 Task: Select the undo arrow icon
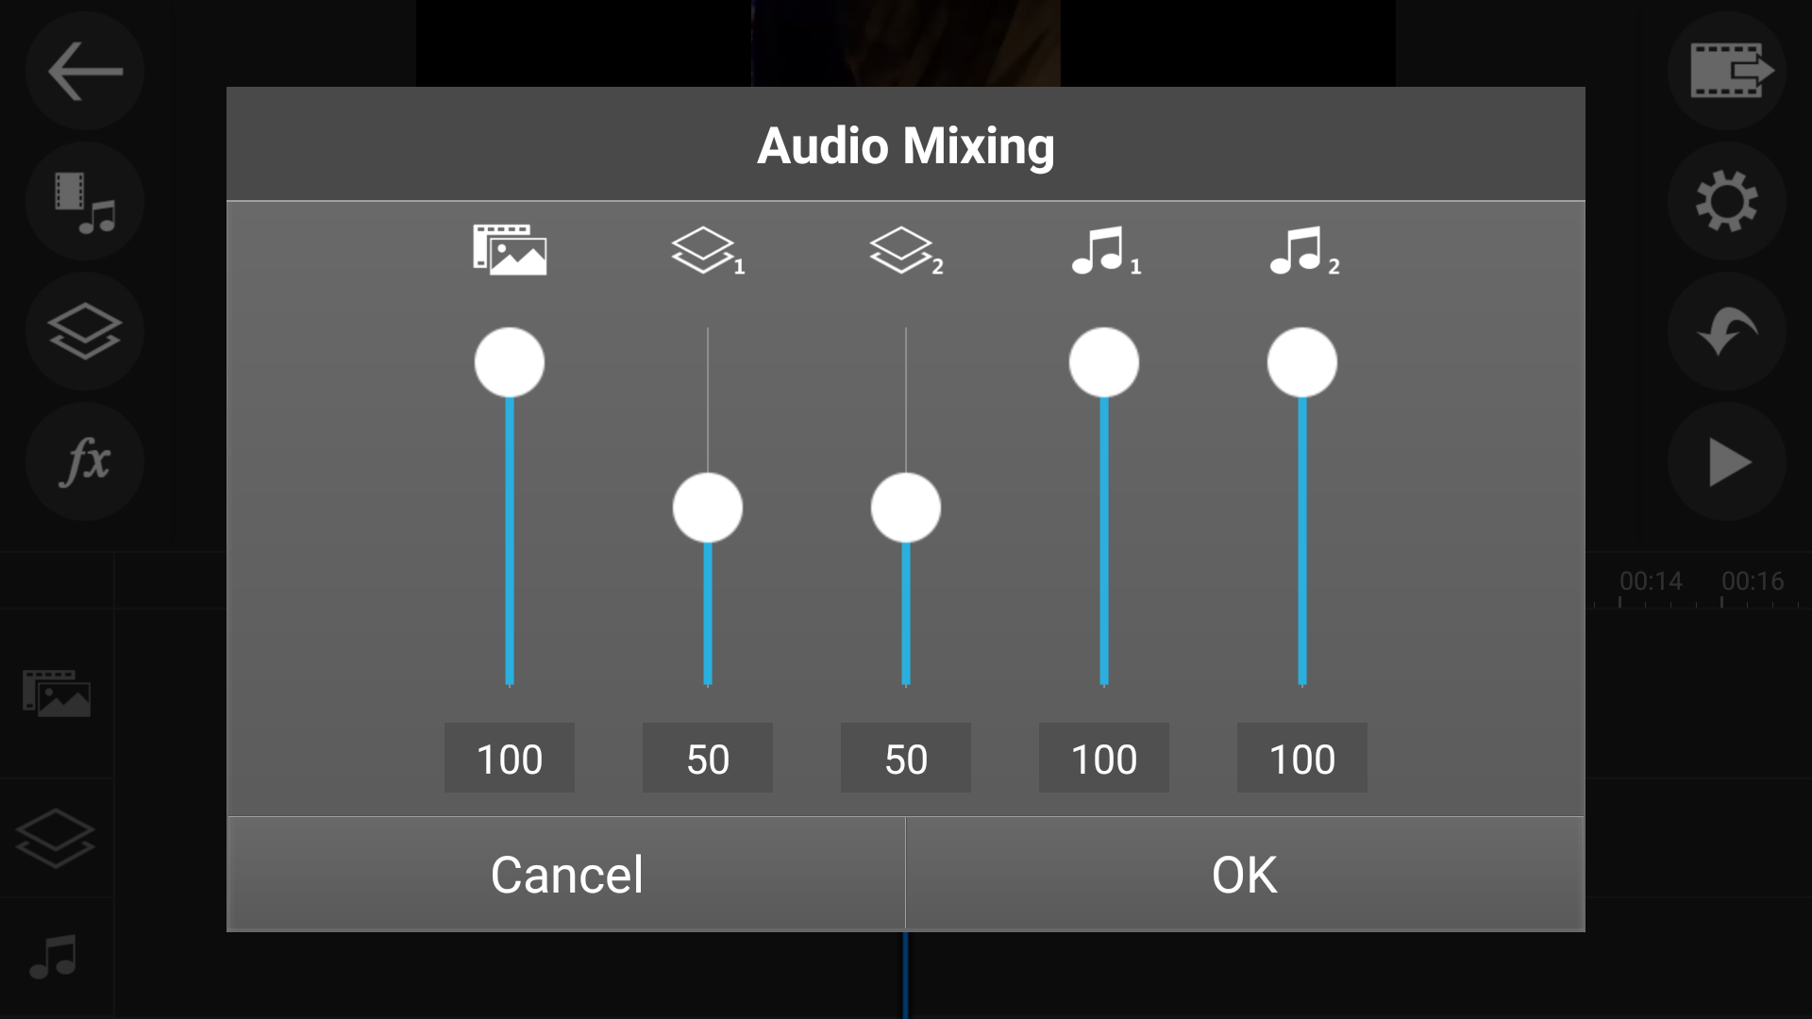1726,332
